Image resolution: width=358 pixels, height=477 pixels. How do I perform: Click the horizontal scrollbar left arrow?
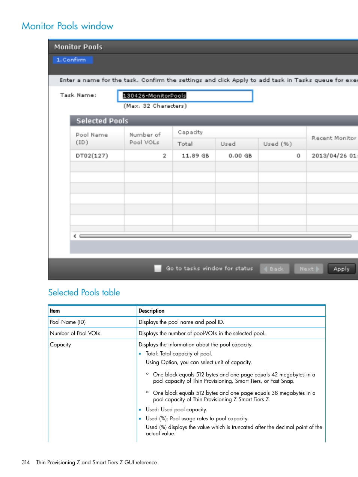click(x=75, y=236)
